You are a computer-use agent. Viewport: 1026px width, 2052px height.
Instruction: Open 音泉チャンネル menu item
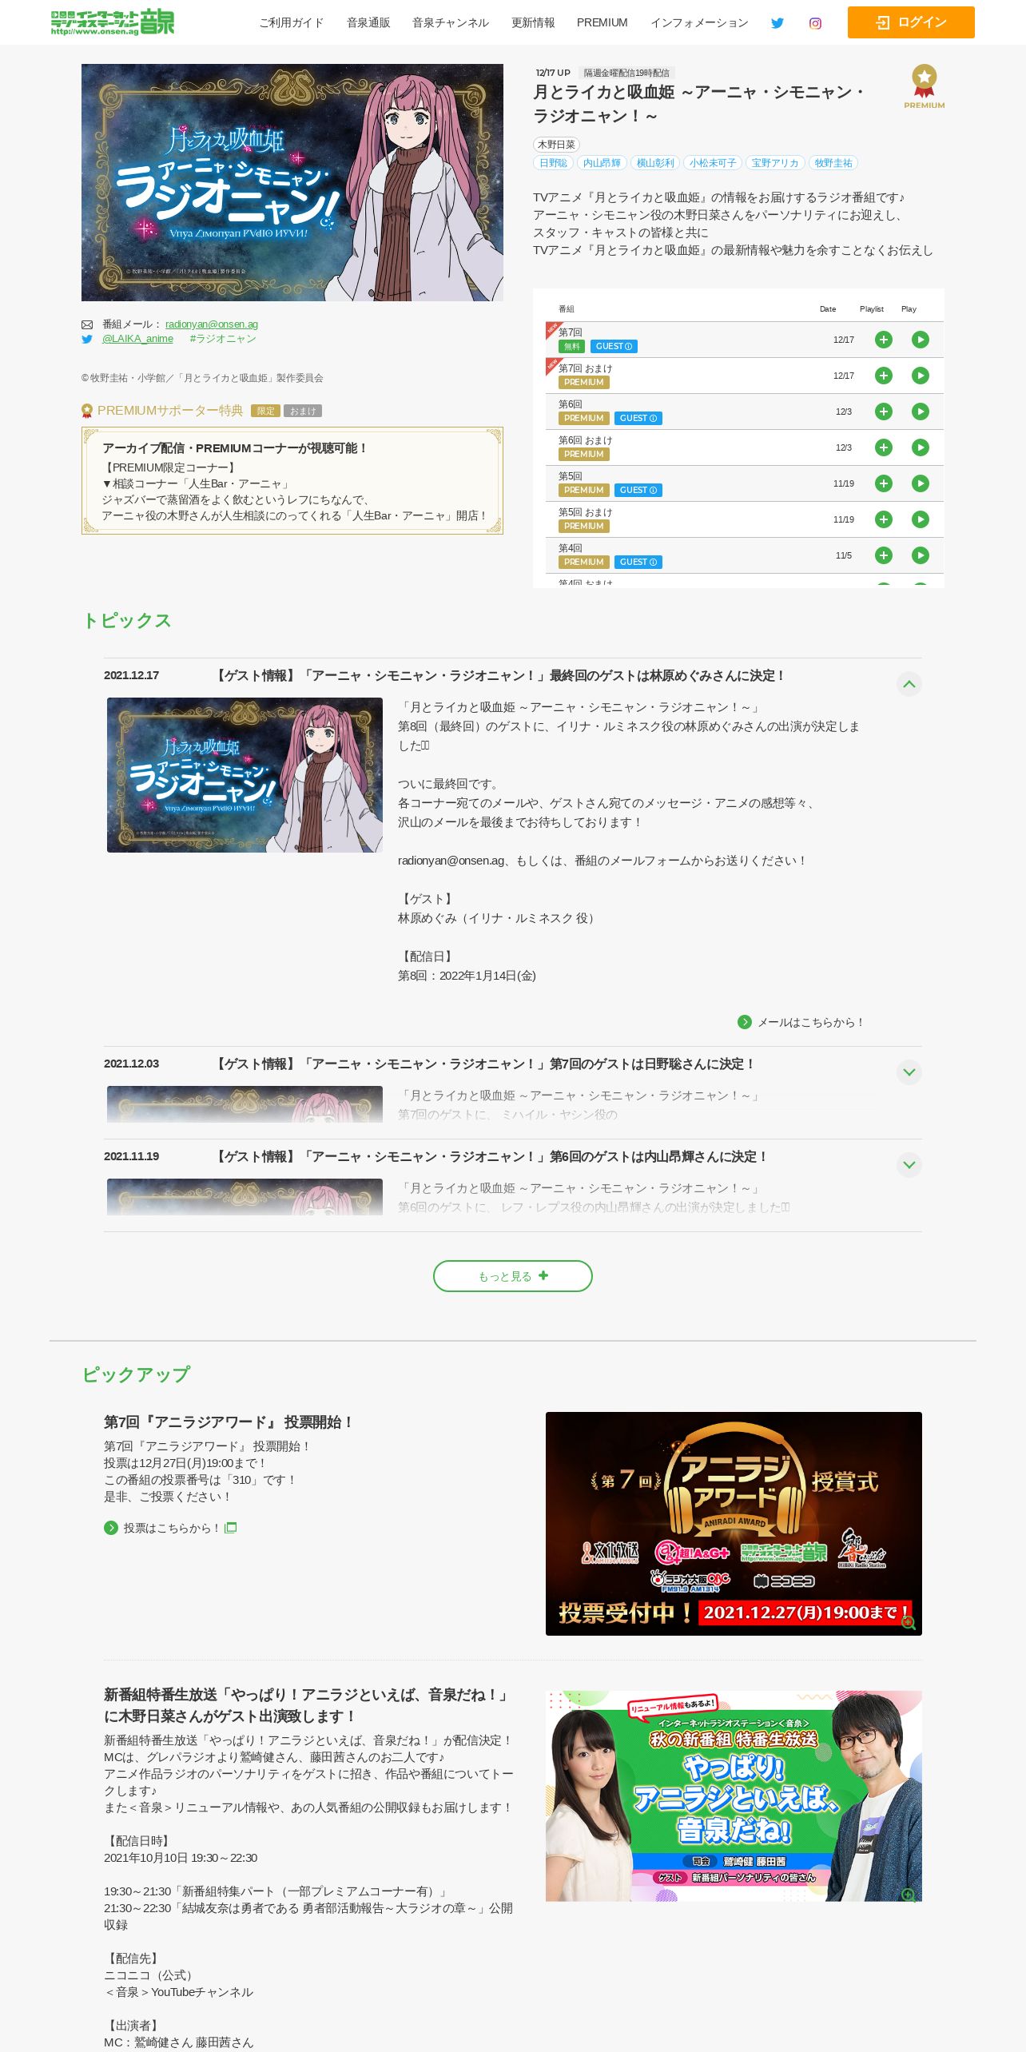coord(451,22)
